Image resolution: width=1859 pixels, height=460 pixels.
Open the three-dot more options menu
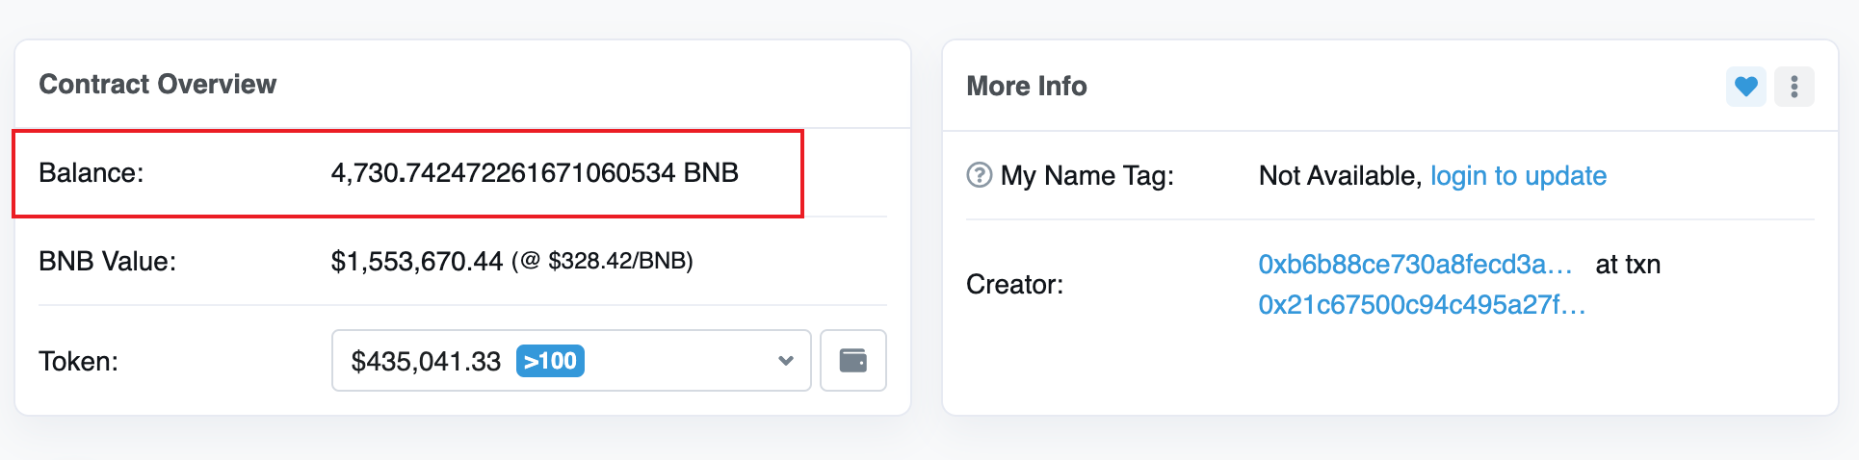[1794, 87]
